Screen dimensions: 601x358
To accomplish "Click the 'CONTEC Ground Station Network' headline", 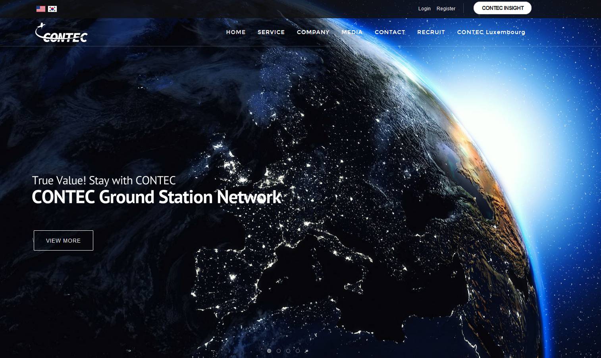I will (156, 197).
